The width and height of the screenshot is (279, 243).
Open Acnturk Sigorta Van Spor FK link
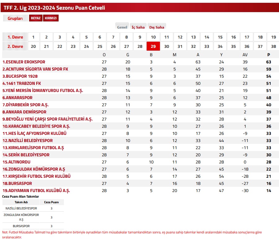[35, 69]
